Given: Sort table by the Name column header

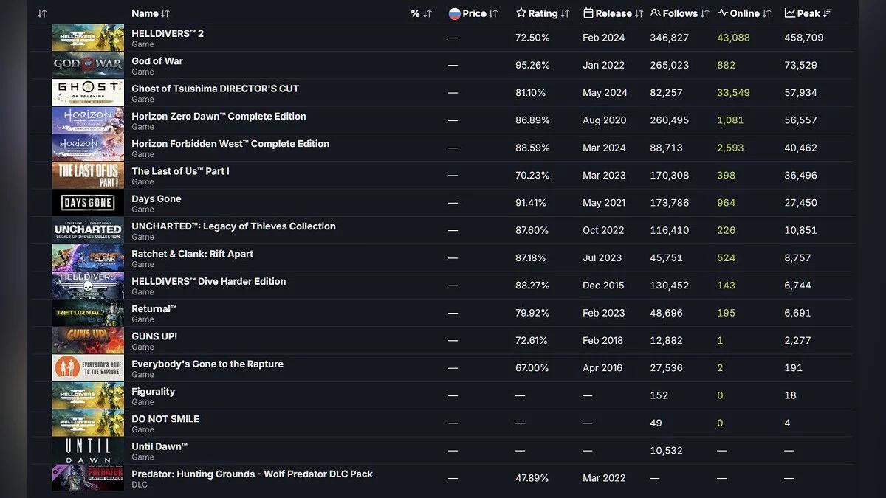Looking at the screenshot, I should click(x=150, y=13).
